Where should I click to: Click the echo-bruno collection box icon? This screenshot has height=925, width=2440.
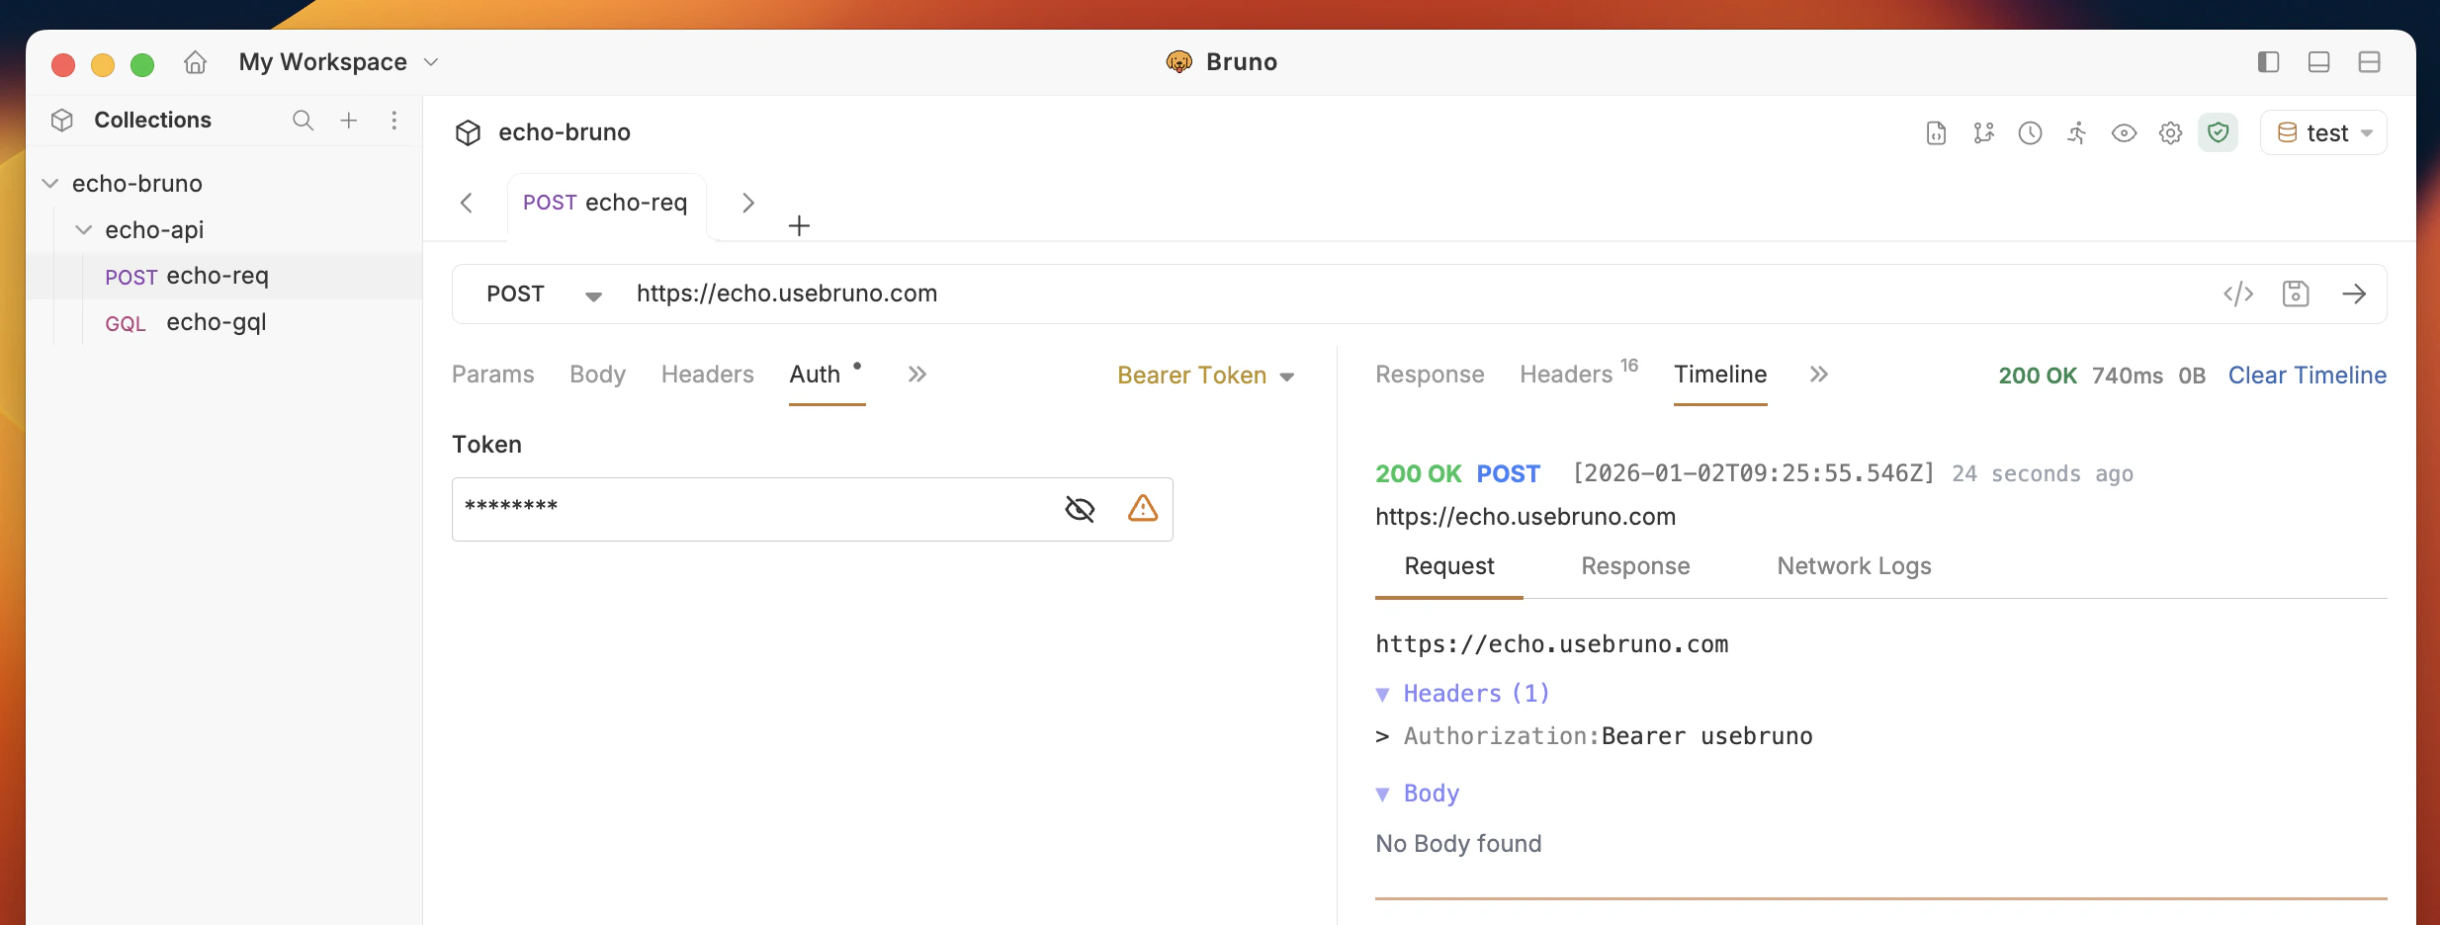[468, 133]
